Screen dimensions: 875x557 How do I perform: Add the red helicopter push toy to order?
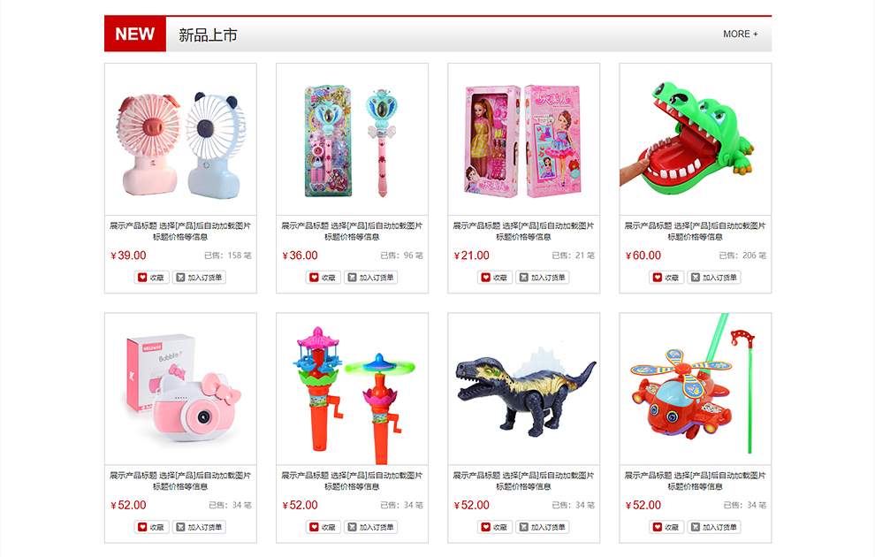point(714,527)
